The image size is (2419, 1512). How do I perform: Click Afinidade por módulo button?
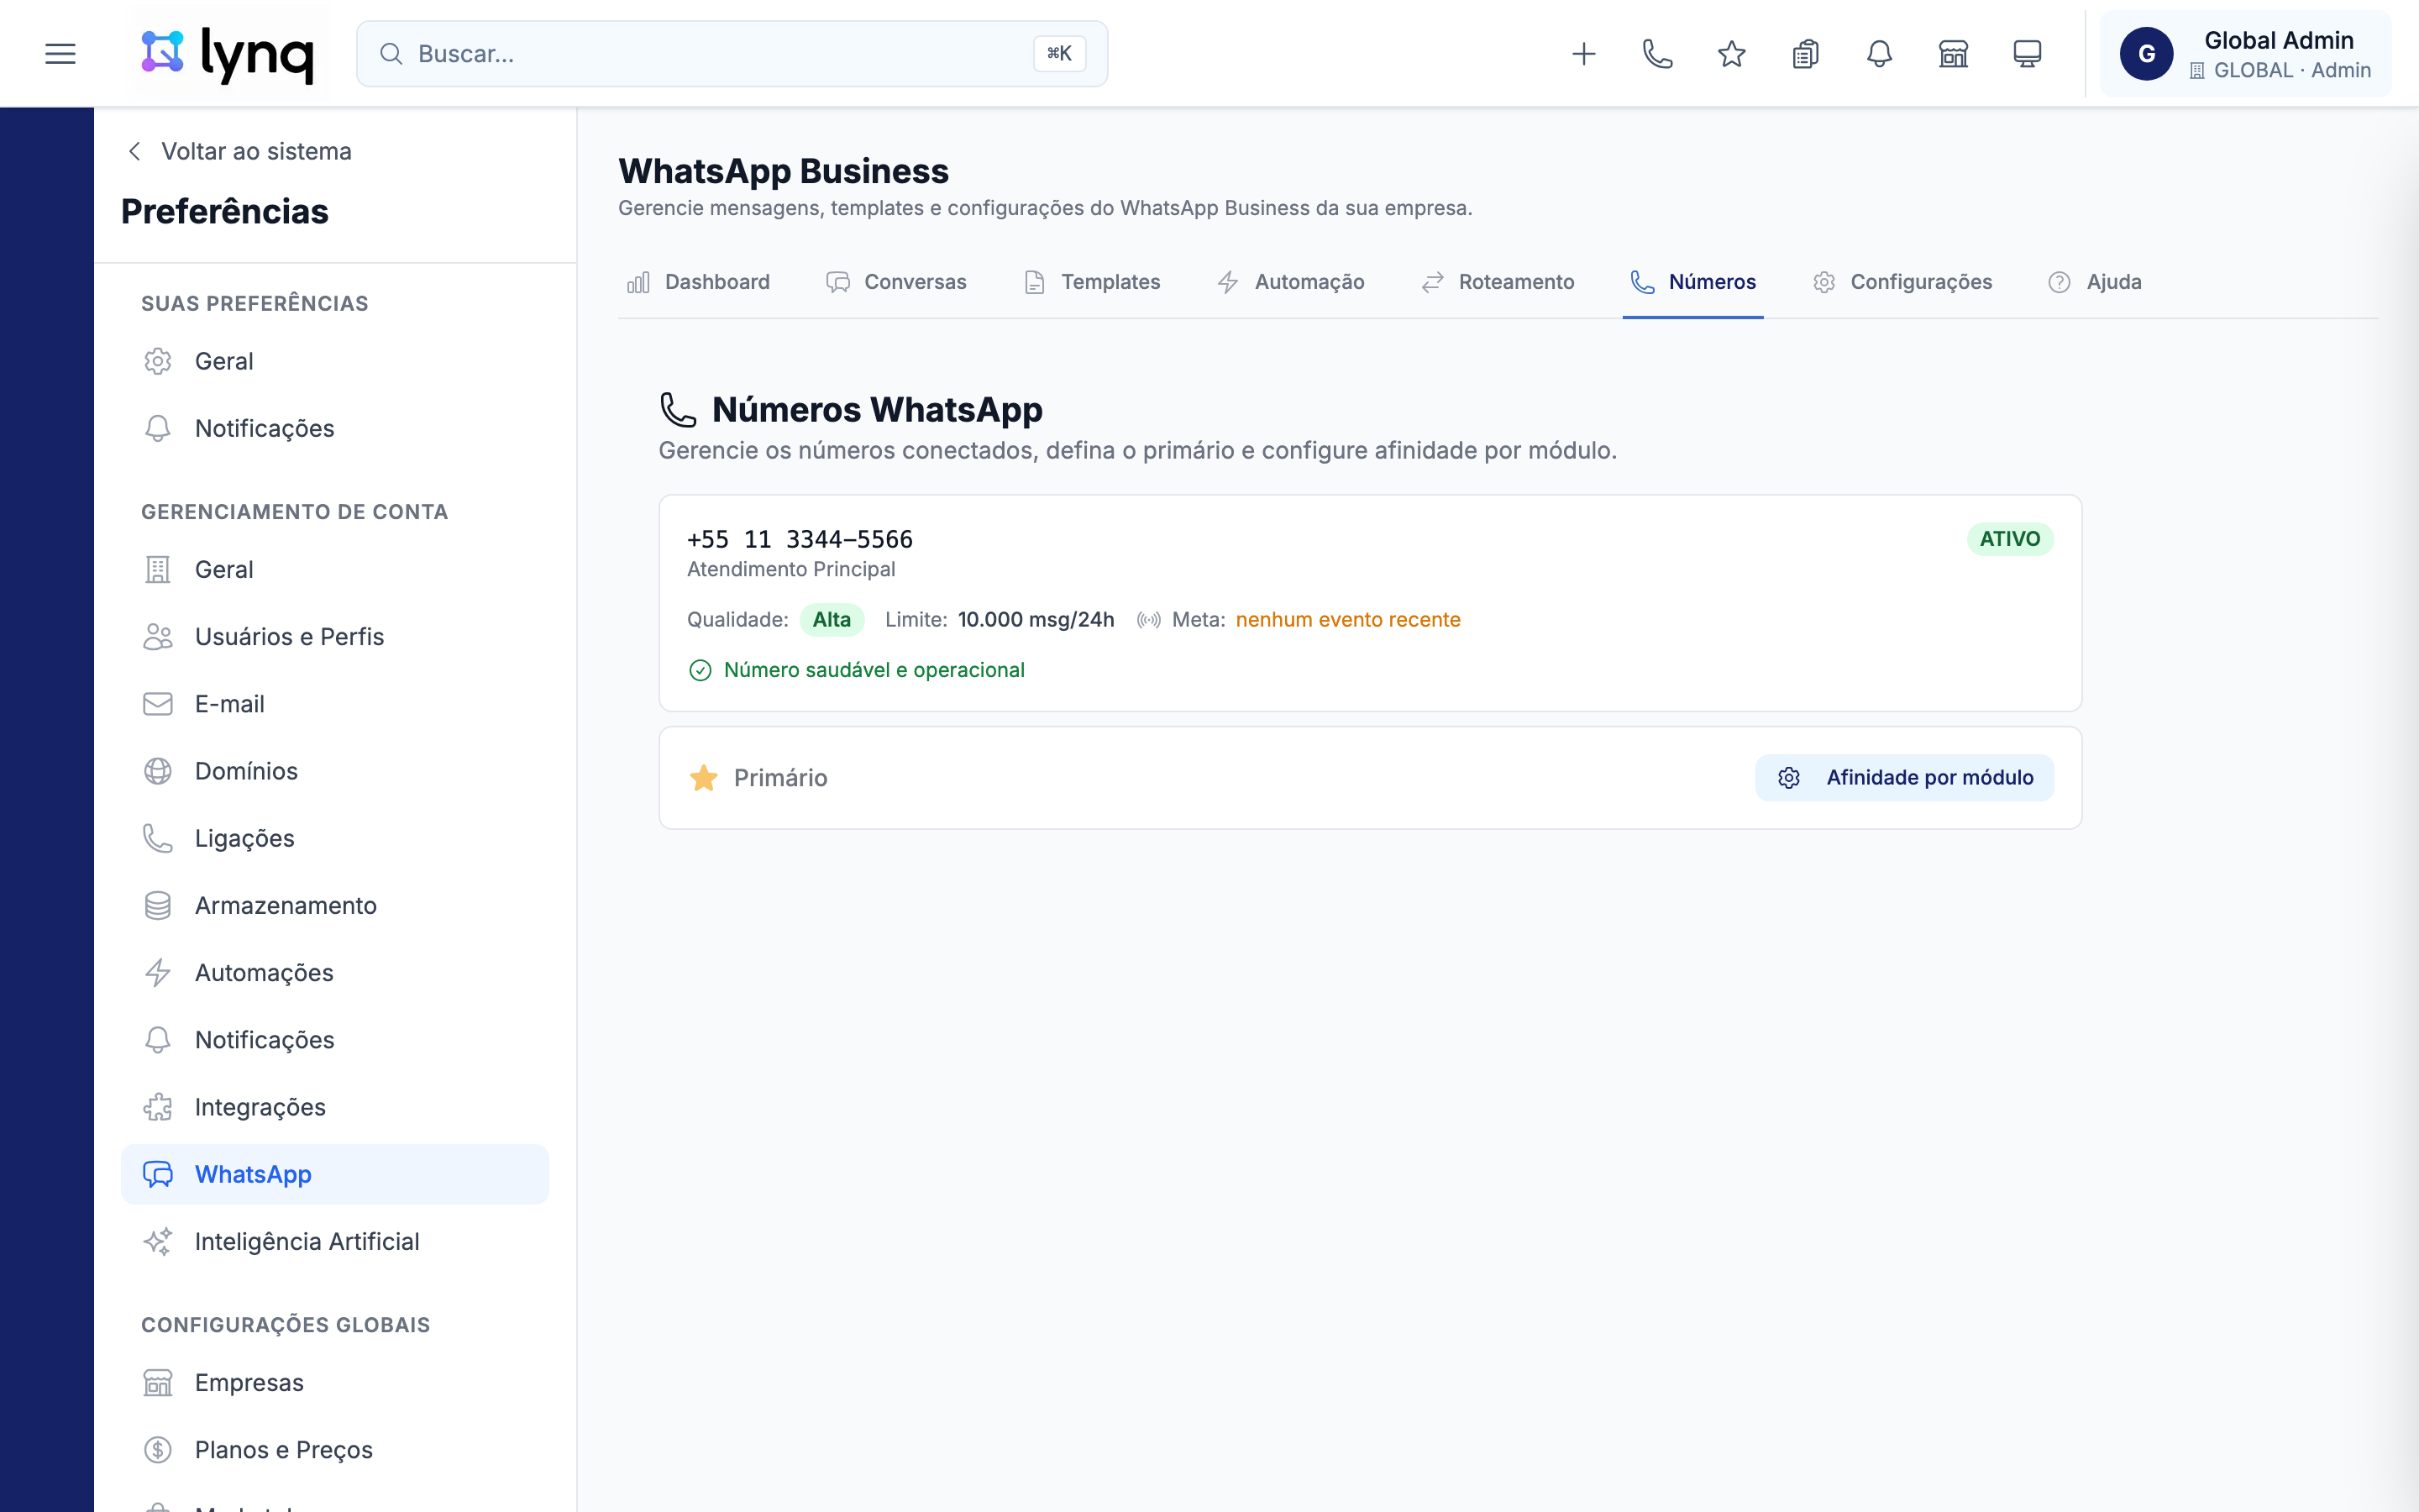click(x=1904, y=778)
